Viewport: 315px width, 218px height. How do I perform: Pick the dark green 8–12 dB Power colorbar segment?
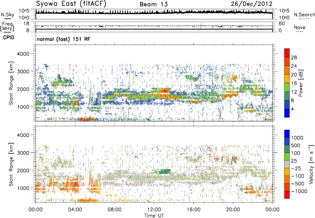(x=287, y=96)
